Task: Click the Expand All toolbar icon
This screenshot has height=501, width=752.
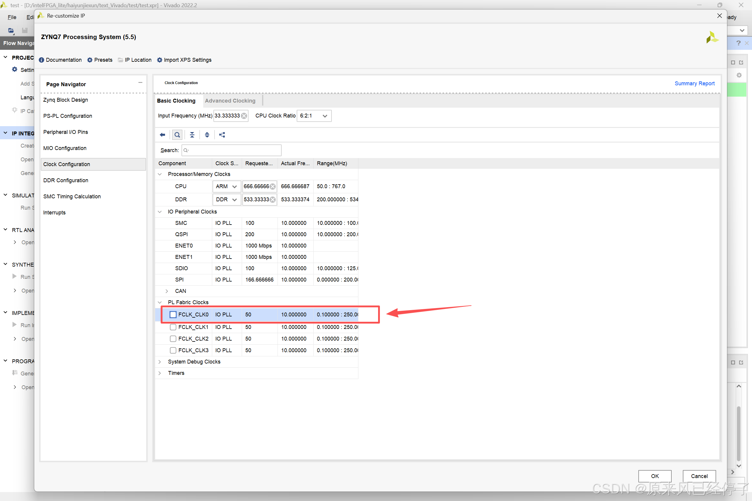Action: (x=207, y=134)
